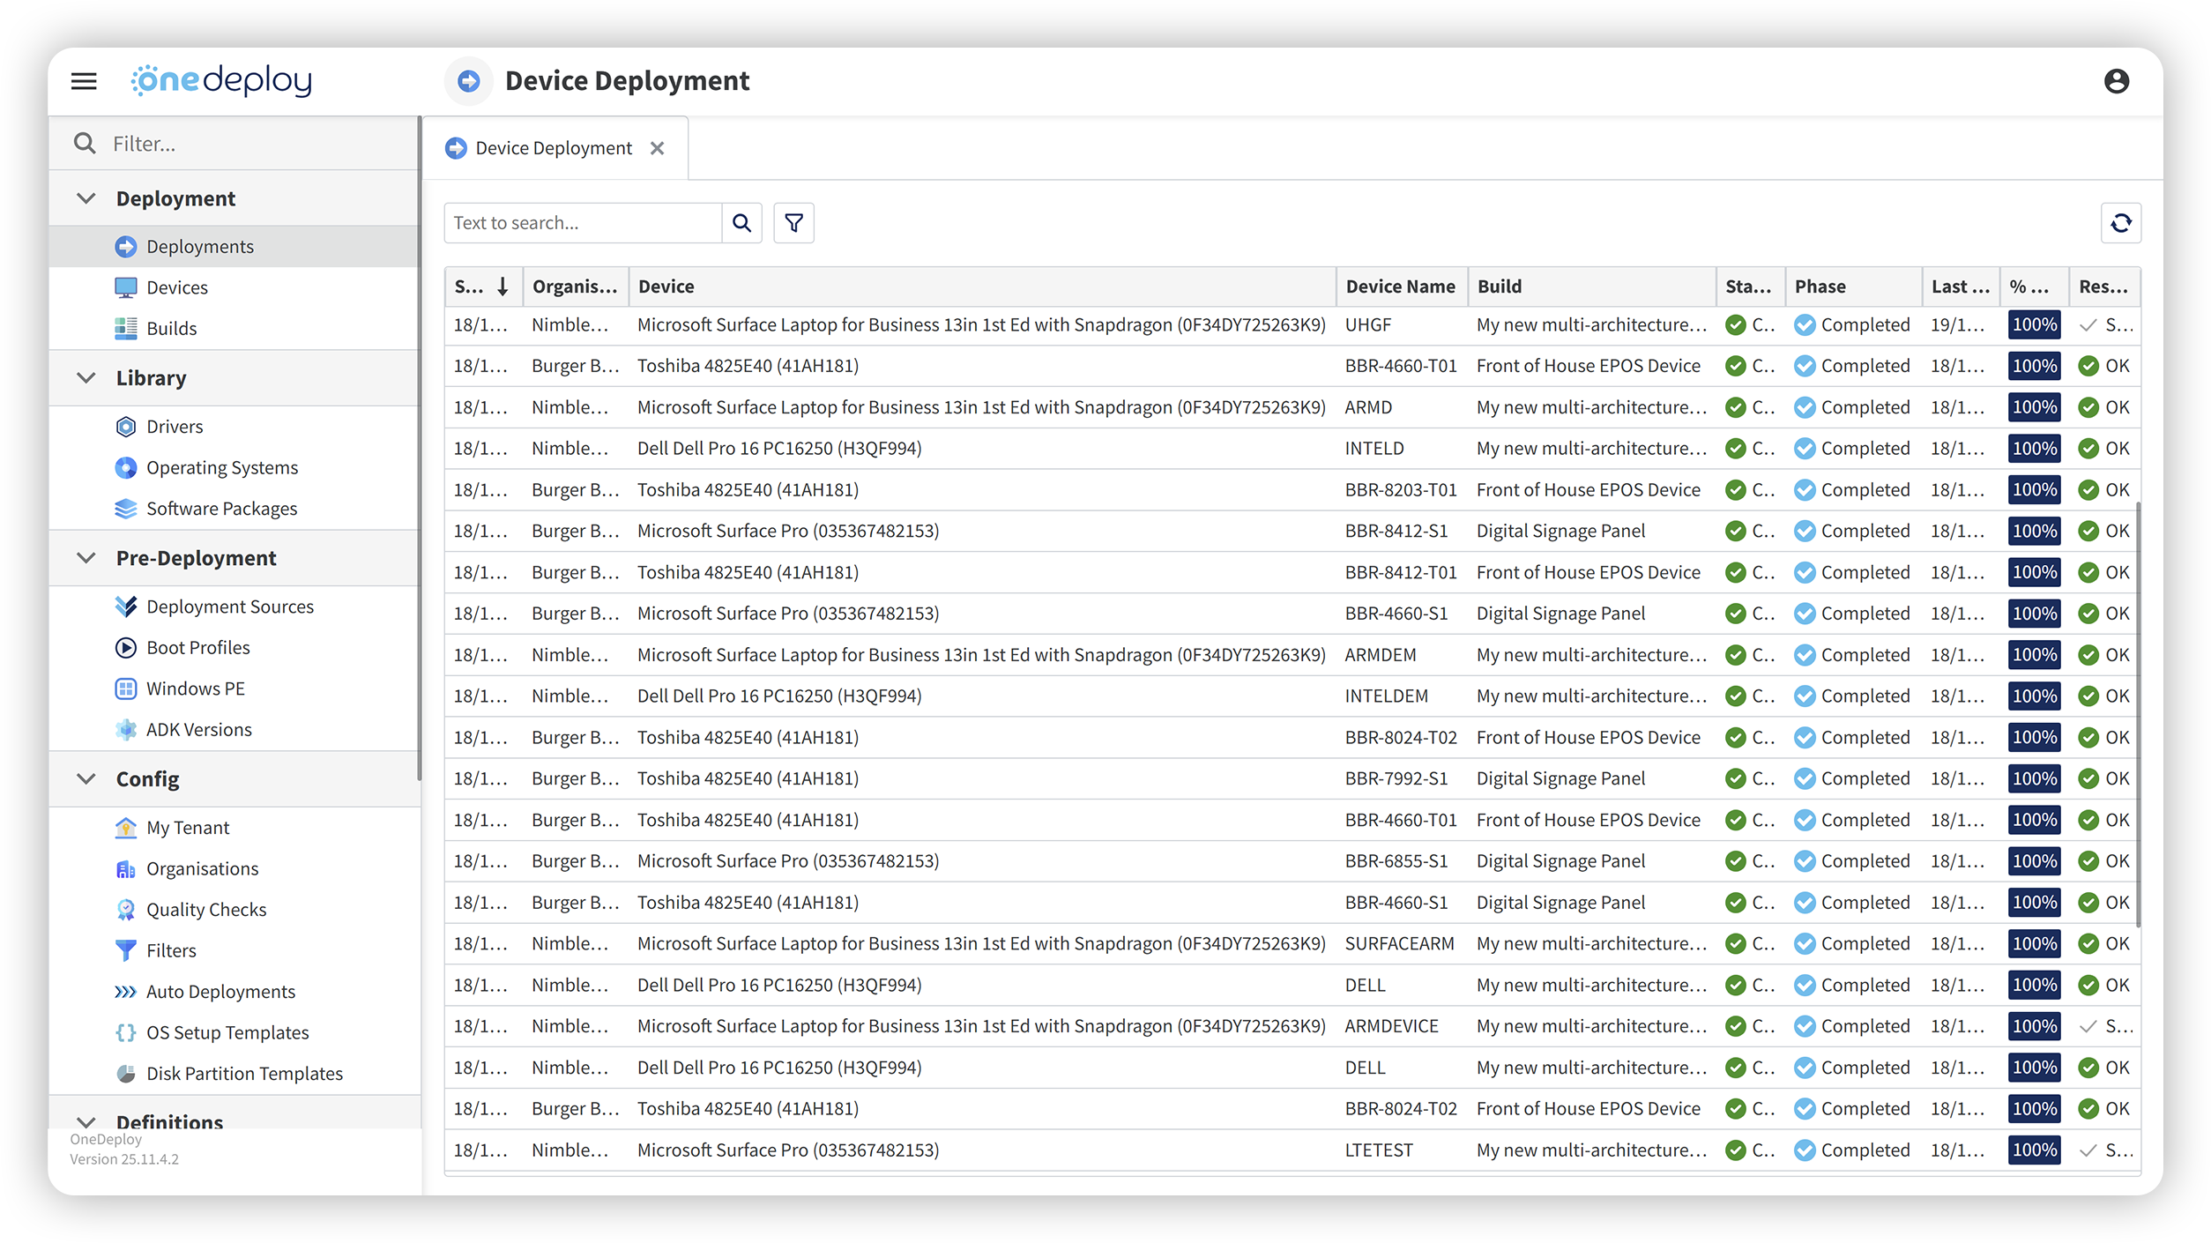Open the hamburger navigation menu
Viewport: 2211px width, 1243px height.
point(84,81)
